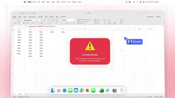Viewport: 175px width, 98px height.
Task: Click the fill color paint bucket icon
Action: pyautogui.click(x=38, y=23)
